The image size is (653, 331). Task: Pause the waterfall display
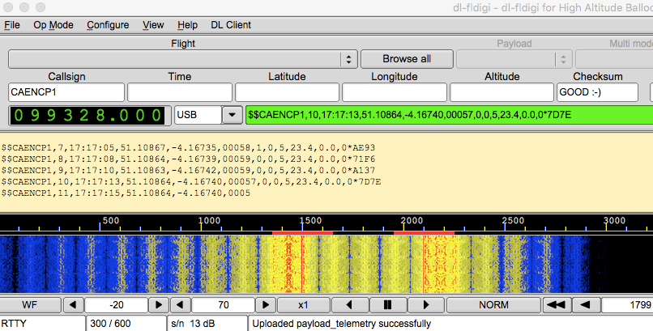coord(387,305)
